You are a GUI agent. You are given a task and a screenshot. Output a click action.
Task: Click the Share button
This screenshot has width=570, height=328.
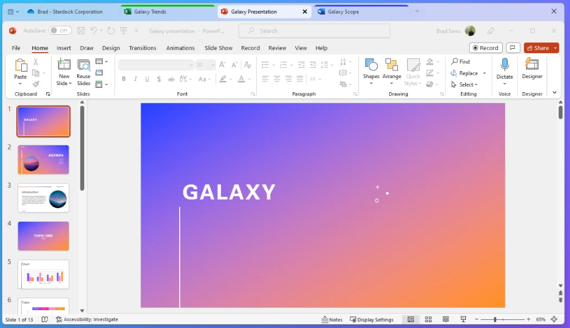click(x=538, y=48)
